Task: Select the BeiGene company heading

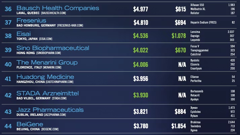Action: (30, 124)
